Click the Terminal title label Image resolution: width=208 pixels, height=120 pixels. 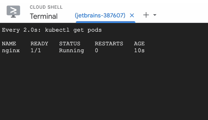pos(44,16)
